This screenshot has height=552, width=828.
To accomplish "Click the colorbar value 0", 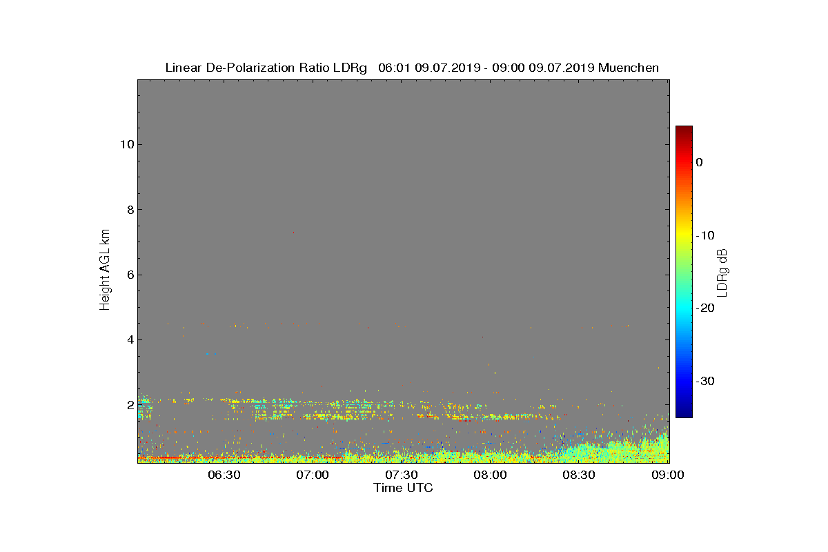I will click(x=699, y=162).
